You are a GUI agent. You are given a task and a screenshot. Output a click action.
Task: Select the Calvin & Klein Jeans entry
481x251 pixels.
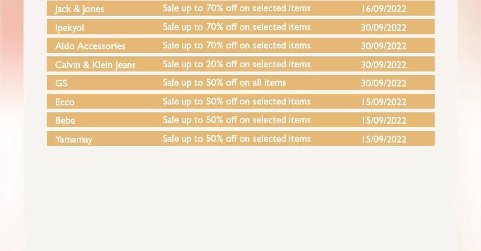point(241,64)
